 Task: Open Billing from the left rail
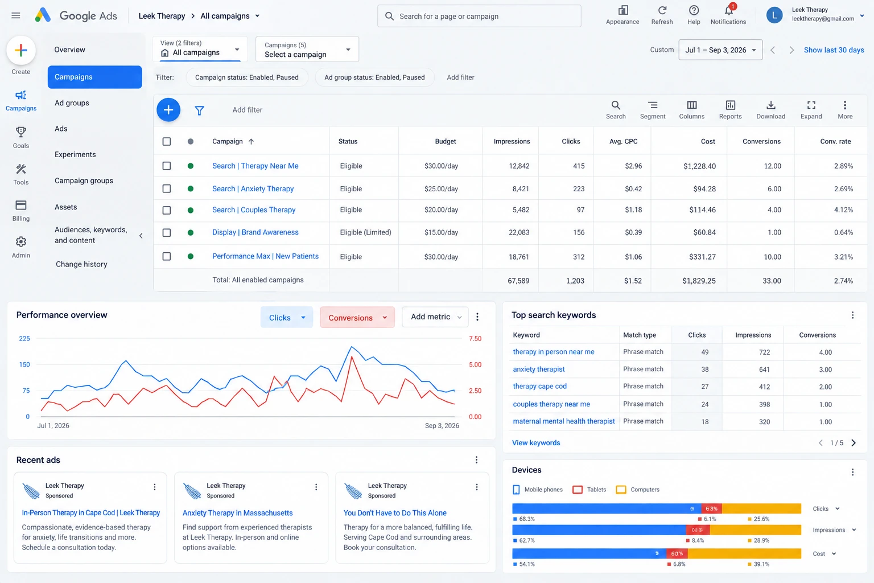pos(21,210)
